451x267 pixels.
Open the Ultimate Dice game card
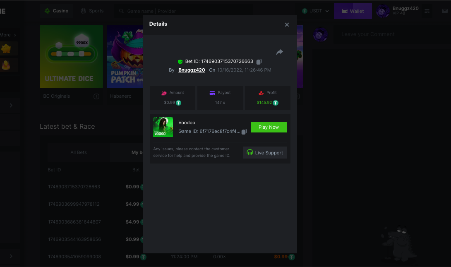point(71,57)
